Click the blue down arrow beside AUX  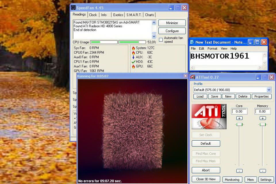pos(133,57)
